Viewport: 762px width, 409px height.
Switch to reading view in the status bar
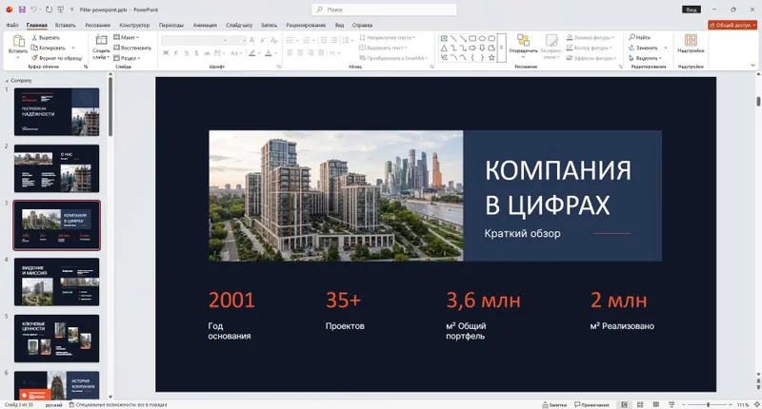pyautogui.click(x=655, y=404)
